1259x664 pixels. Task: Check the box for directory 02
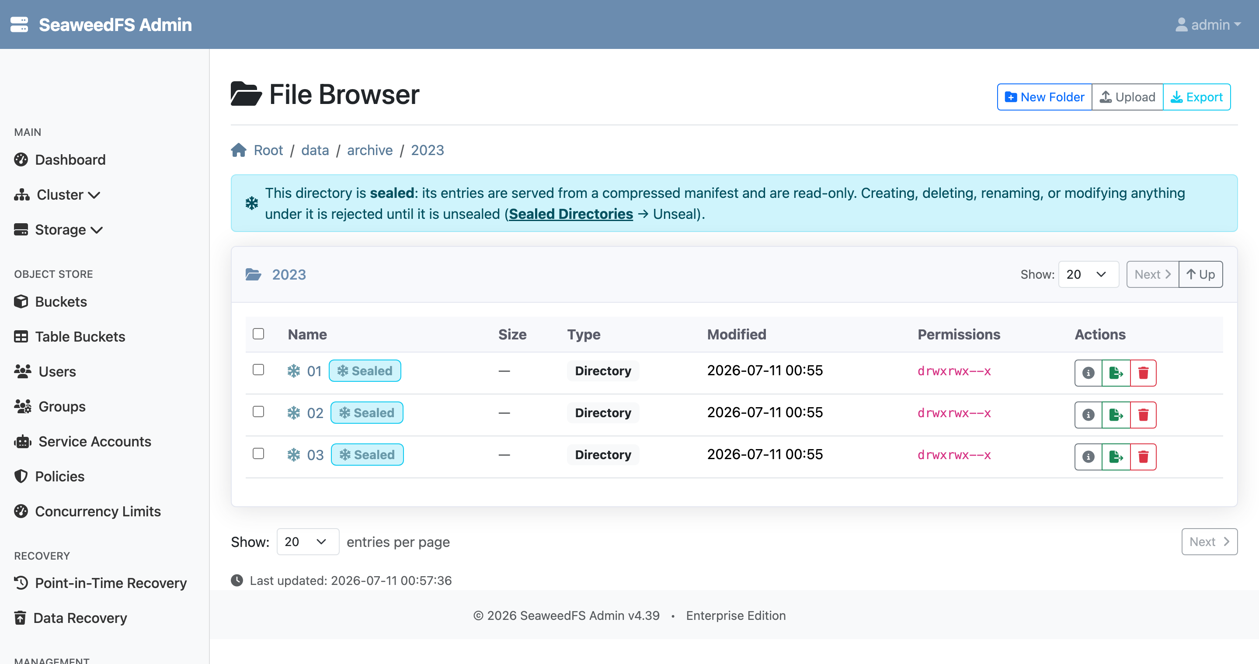pyautogui.click(x=258, y=412)
